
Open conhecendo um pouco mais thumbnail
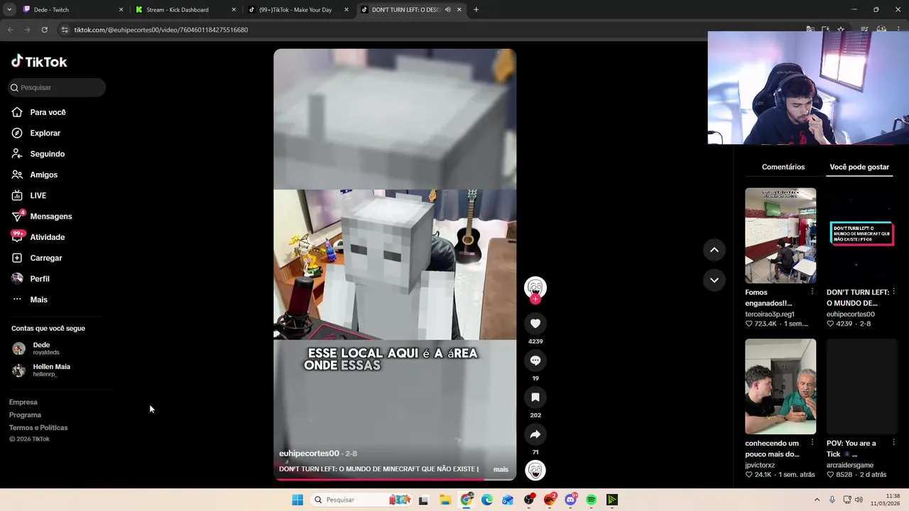tap(780, 387)
